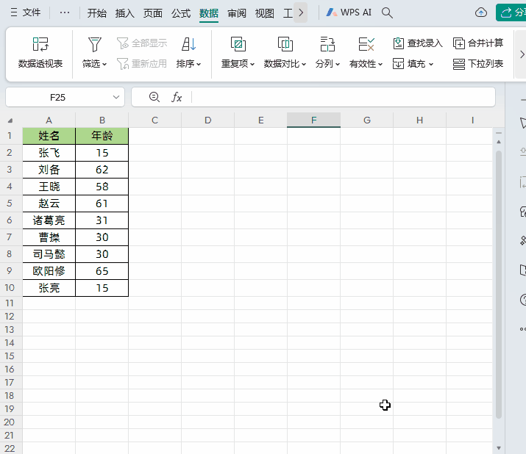Click the fx insert function icon
Viewport: 526px width, 454px height.
(177, 97)
